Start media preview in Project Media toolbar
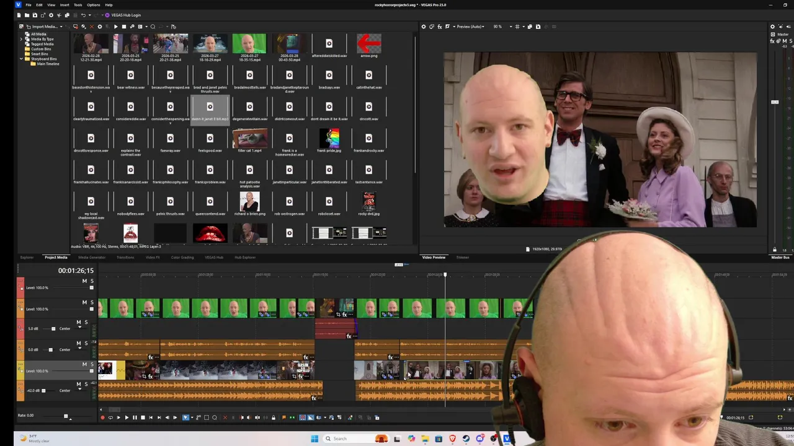Viewport: 794px width, 446px height. point(116,27)
